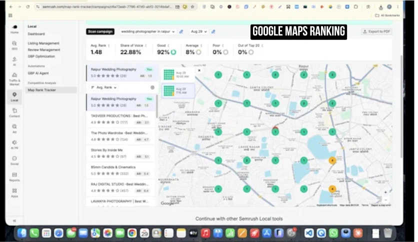Open the Ad toolkit sidebar icon

14,128
